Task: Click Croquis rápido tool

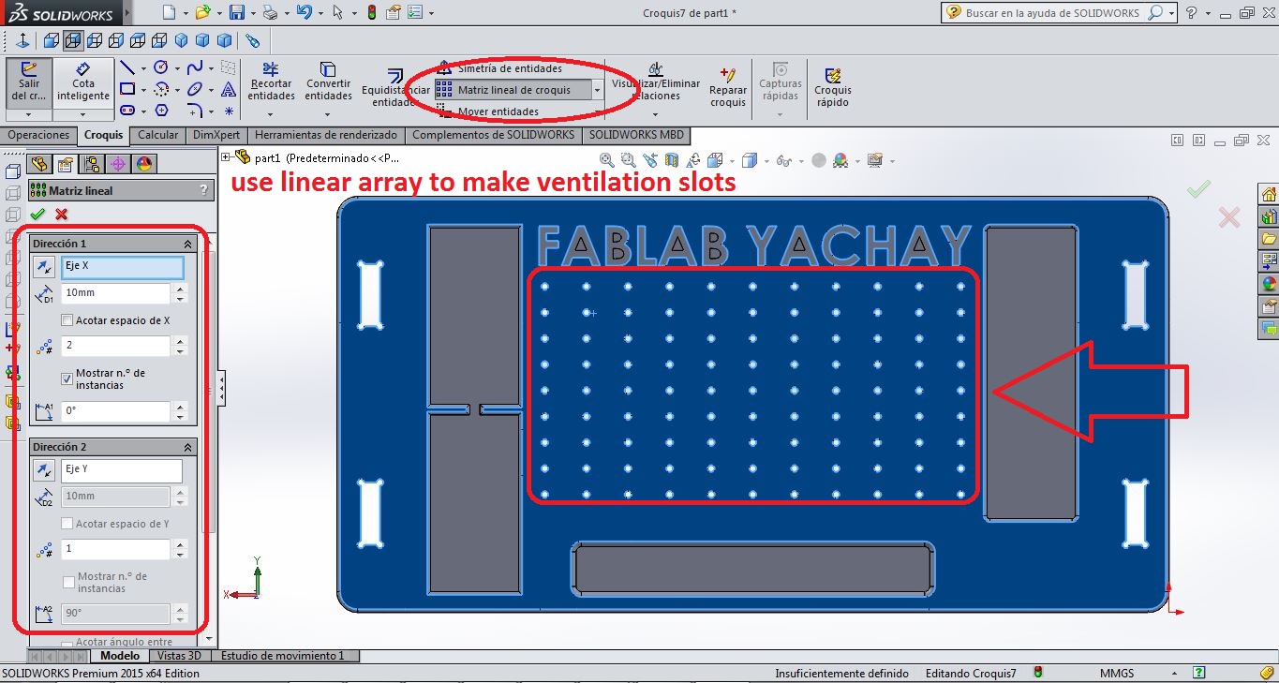Action: tap(832, 87)
